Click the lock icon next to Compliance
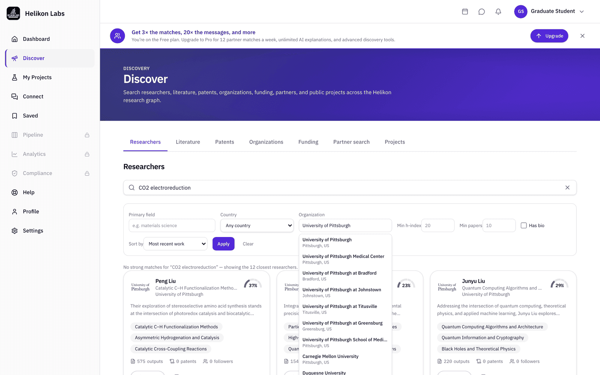600x375 pixels. [87, 173]
